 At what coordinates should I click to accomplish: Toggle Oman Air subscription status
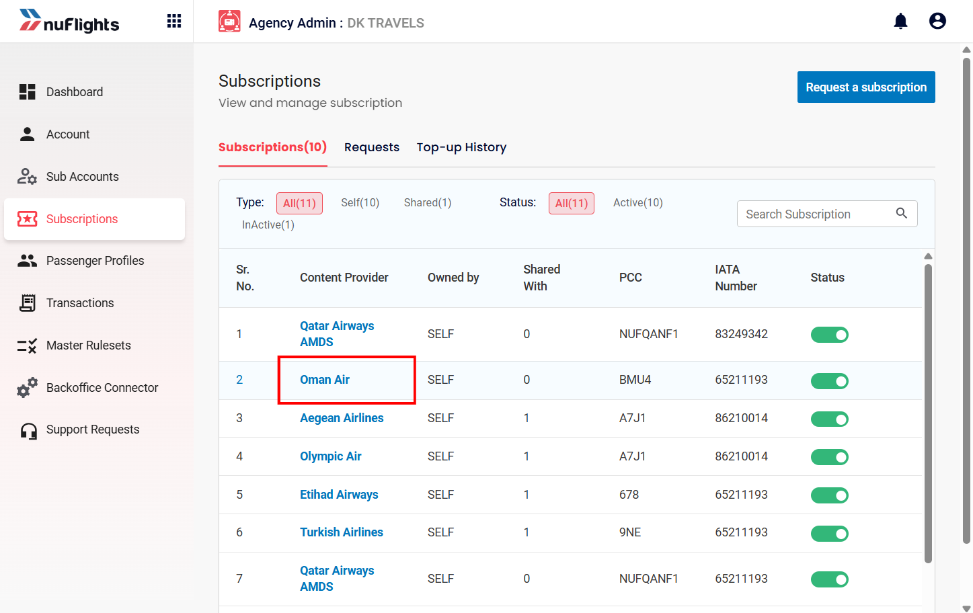click(829, 381)
